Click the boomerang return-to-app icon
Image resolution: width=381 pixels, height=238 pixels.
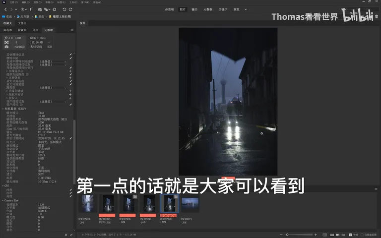pos(31,9)
